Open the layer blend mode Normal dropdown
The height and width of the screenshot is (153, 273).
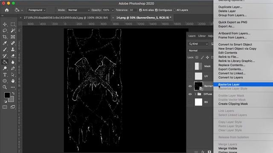(200, 51)
